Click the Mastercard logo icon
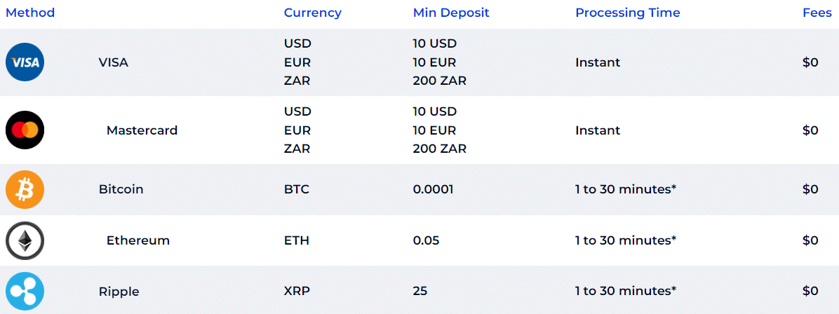This screenshot has height=314, width=839. pos(25,130)
